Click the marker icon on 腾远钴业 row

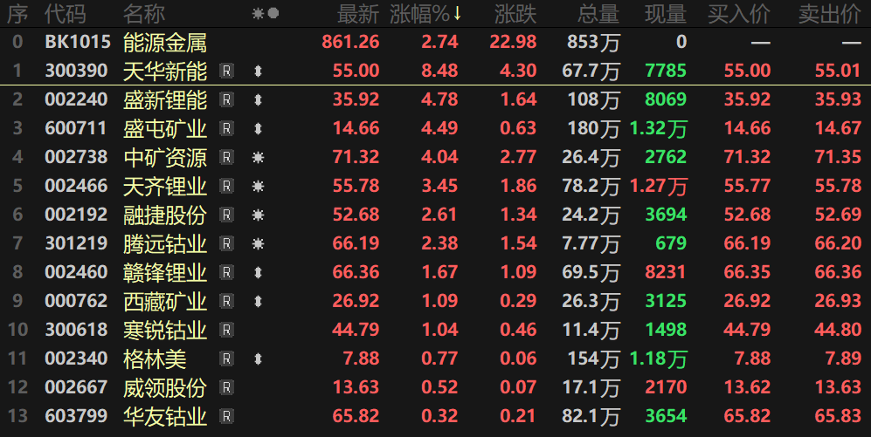tap(258, 244)
